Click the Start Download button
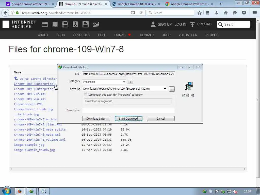Image resolution: width=260 pixels, height=195 pixels. (x=128, y=119)
